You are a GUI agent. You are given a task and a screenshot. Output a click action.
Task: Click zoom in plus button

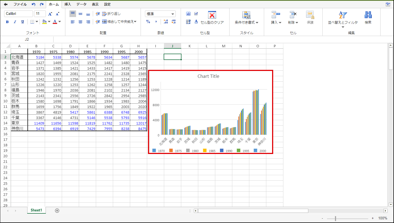coord(373,218)
